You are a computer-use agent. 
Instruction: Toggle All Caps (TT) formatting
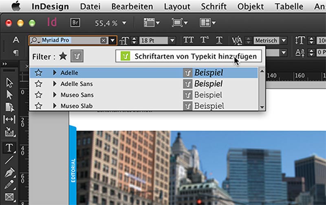click(188, 40)
